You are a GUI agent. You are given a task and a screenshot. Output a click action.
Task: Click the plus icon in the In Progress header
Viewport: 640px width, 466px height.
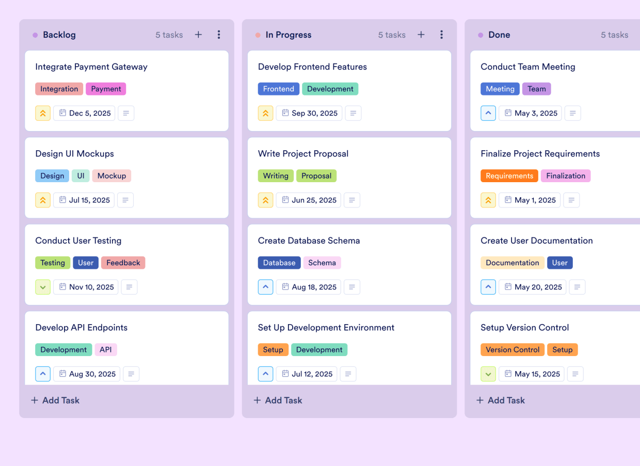pos(421,35)
